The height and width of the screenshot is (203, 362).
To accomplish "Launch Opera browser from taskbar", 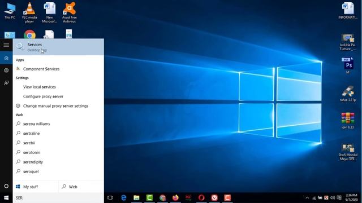I will coord(201,198).
